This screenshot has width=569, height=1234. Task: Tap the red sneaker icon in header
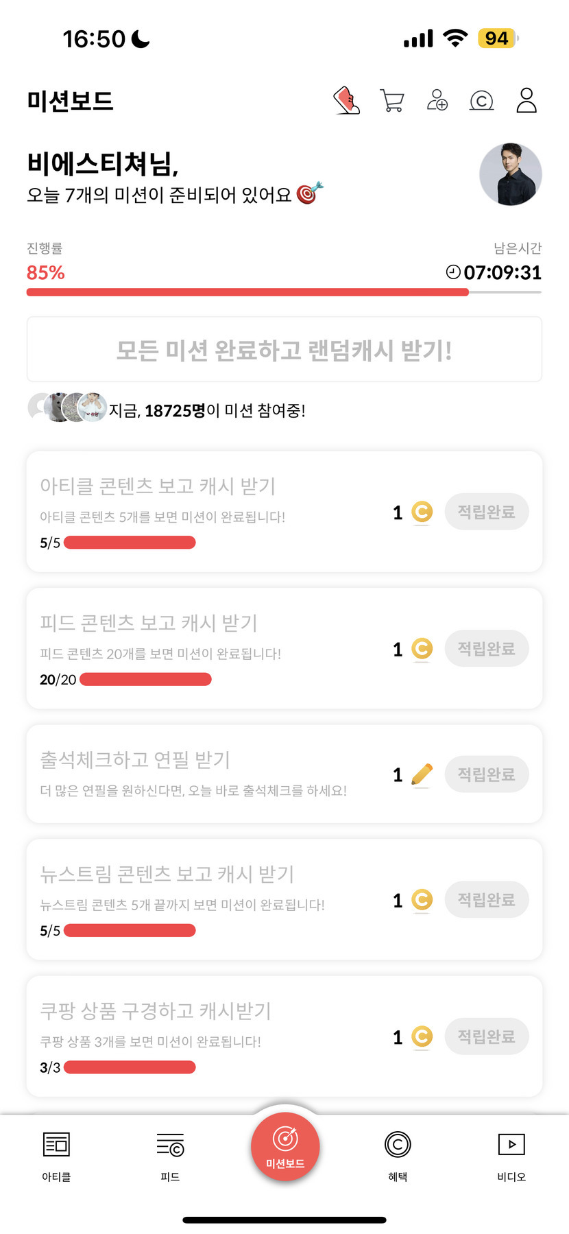347,100
